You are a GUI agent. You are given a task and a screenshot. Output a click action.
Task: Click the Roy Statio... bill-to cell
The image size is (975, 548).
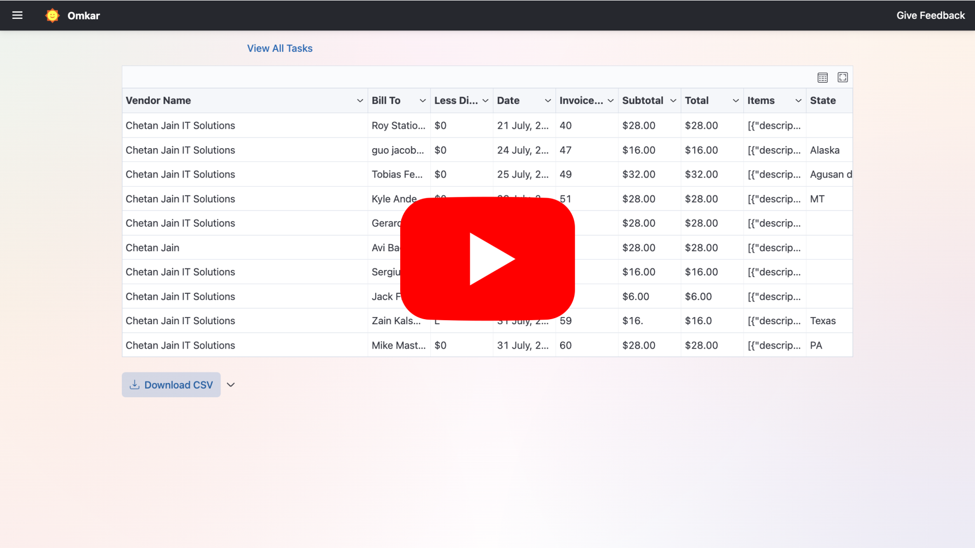click(x=399, y=125)
